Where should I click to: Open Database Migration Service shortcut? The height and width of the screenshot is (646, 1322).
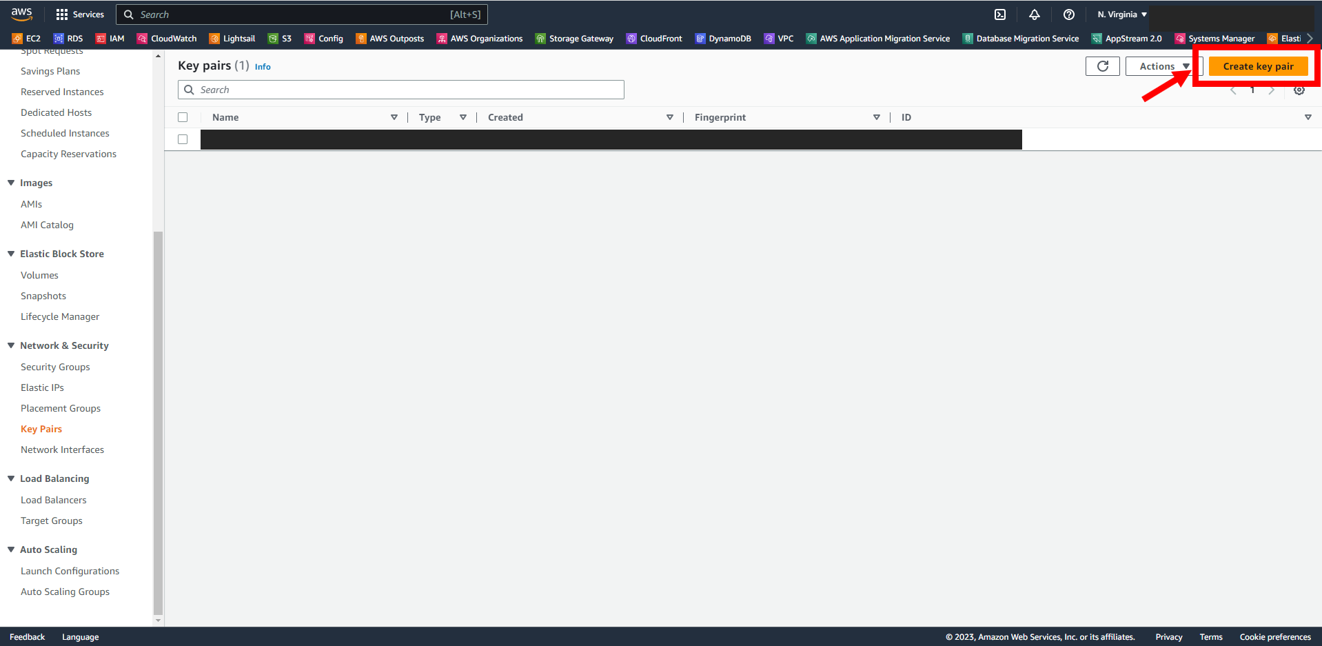click(1021, 39)
